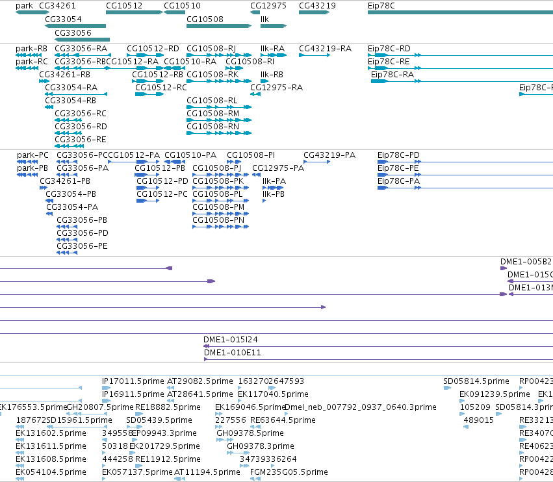Screen dimensions: 553x482
Task: Select EST EK117040.5prime
Action: coord(274,394)
